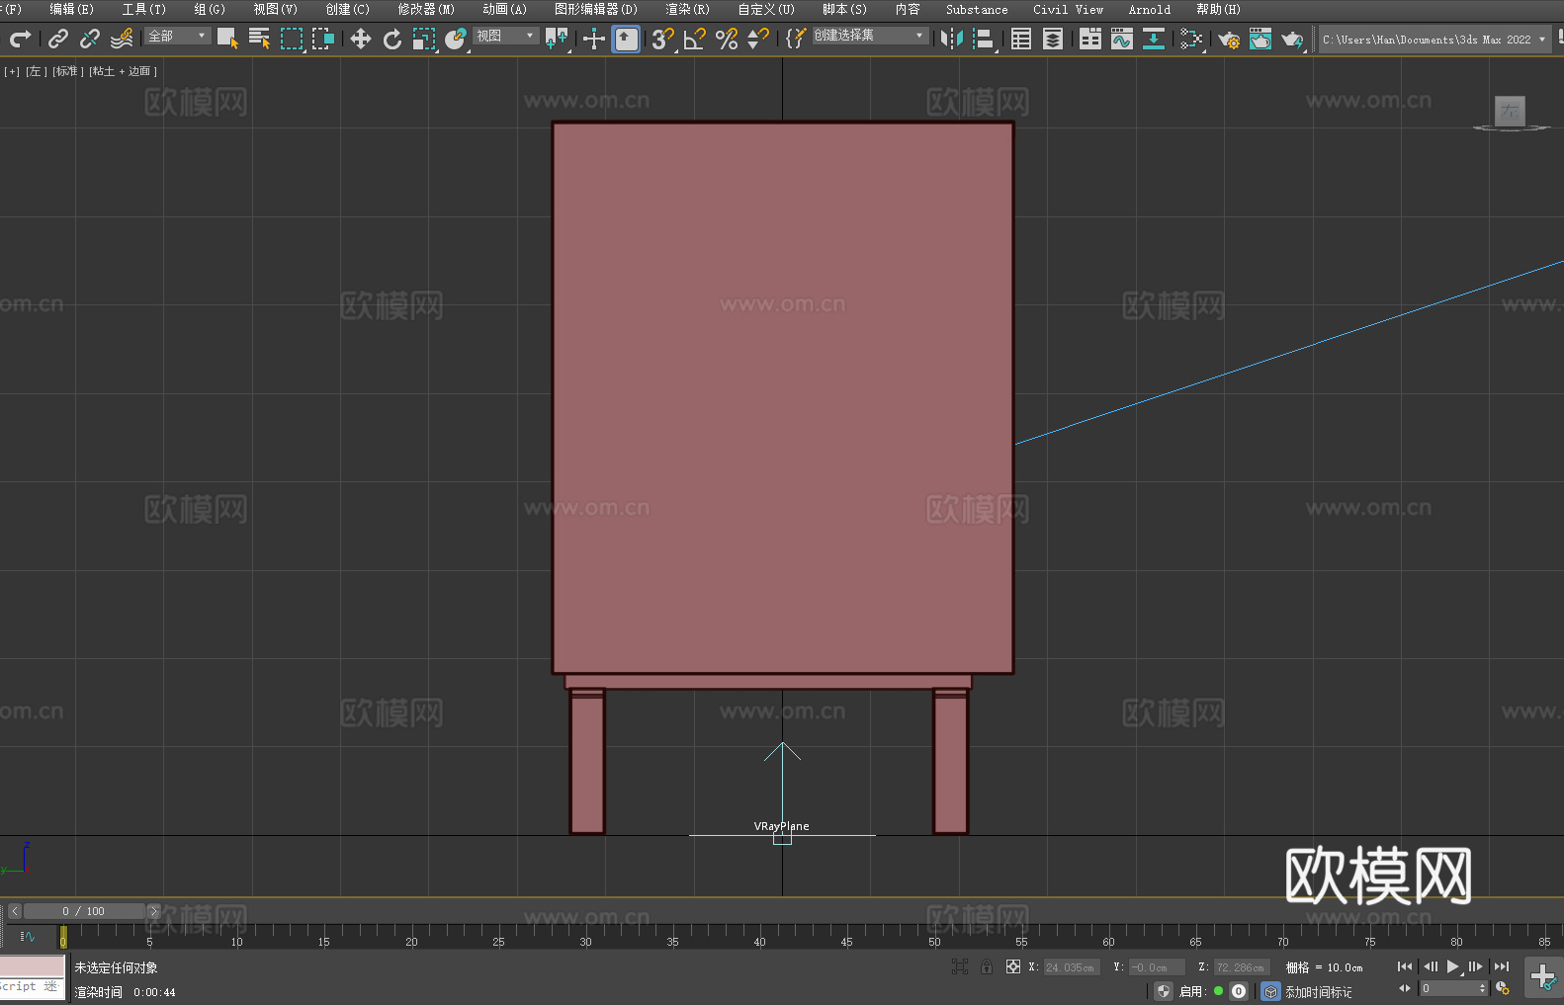Select the Link (chain) tool
1564x1005 pixels.
pyautogui.click(x=58, y=39)
